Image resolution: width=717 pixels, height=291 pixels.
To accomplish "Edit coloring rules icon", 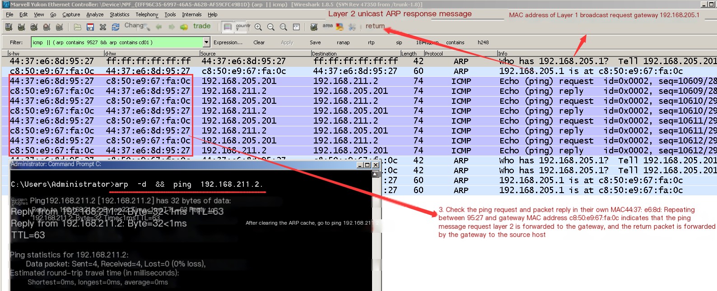I will (x=340, y=27).
